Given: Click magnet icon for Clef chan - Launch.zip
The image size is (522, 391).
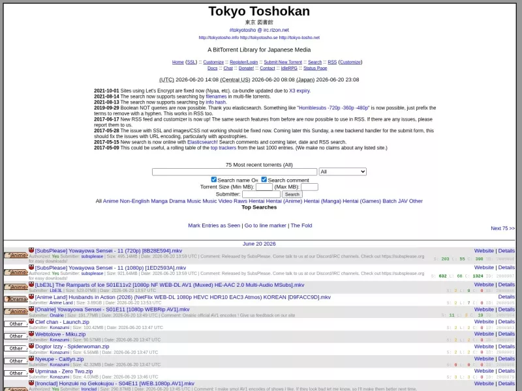Looking at the screenshot, I should click(31, 321).
